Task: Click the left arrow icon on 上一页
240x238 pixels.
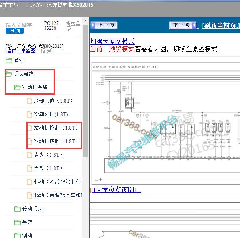Action: coord(93,25)
